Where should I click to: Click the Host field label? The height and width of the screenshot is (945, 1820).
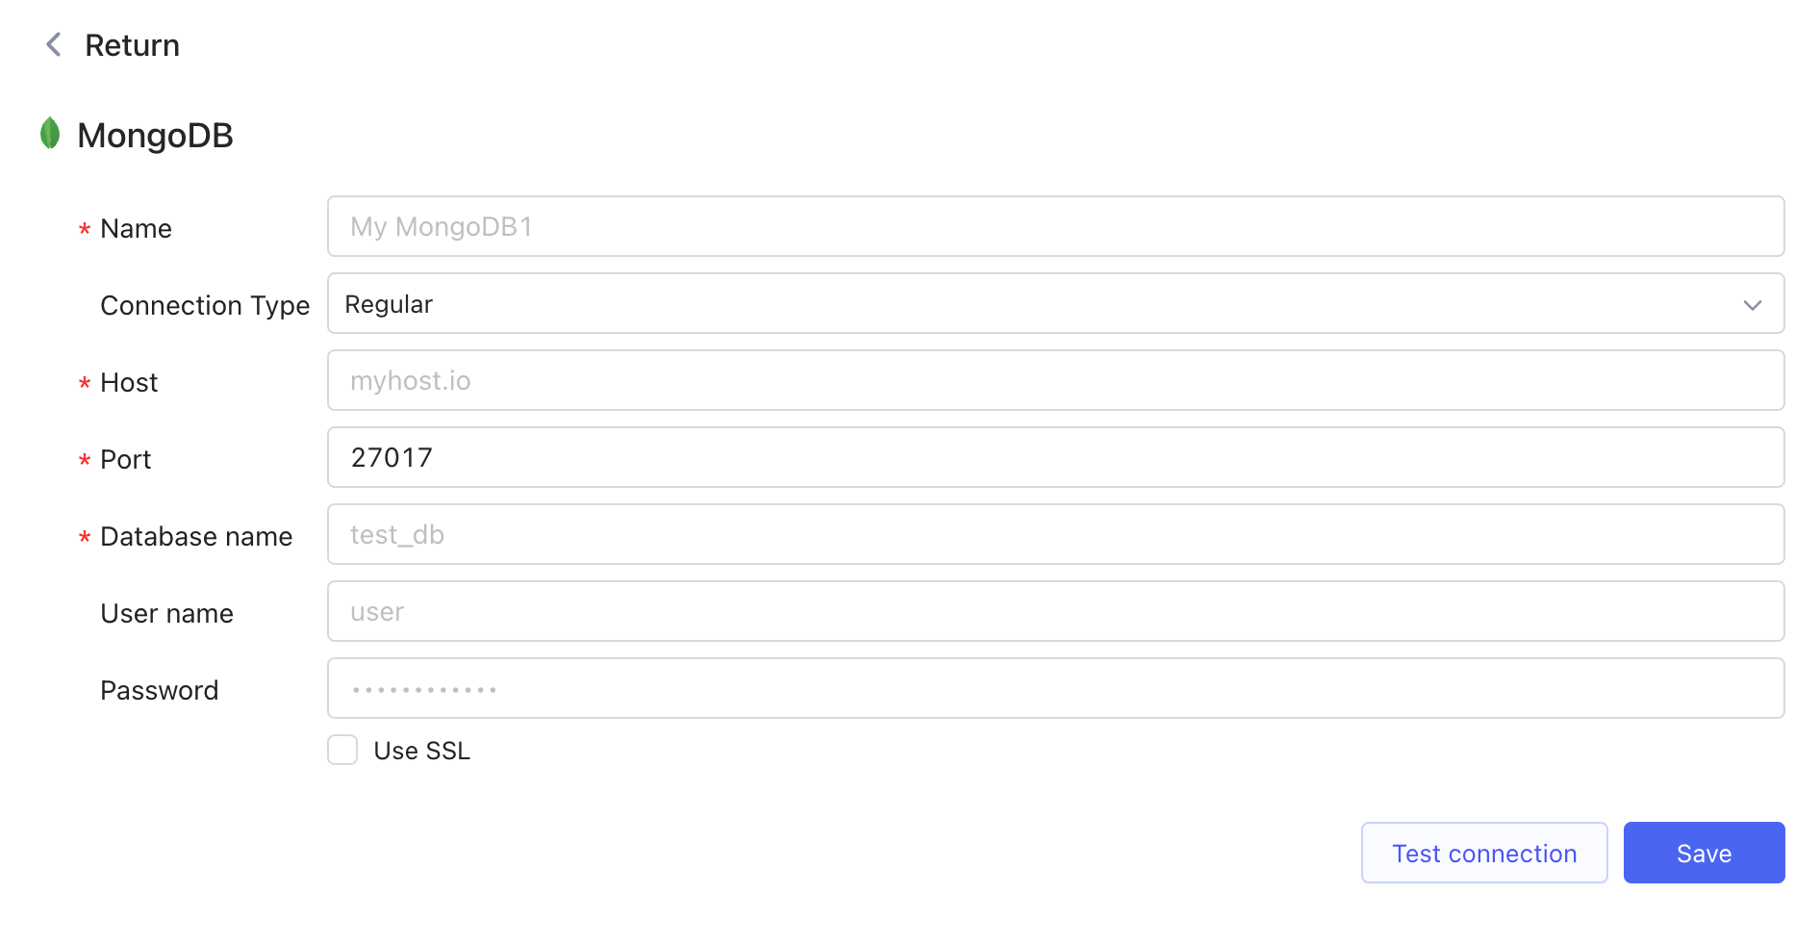[x=129, y=382]
